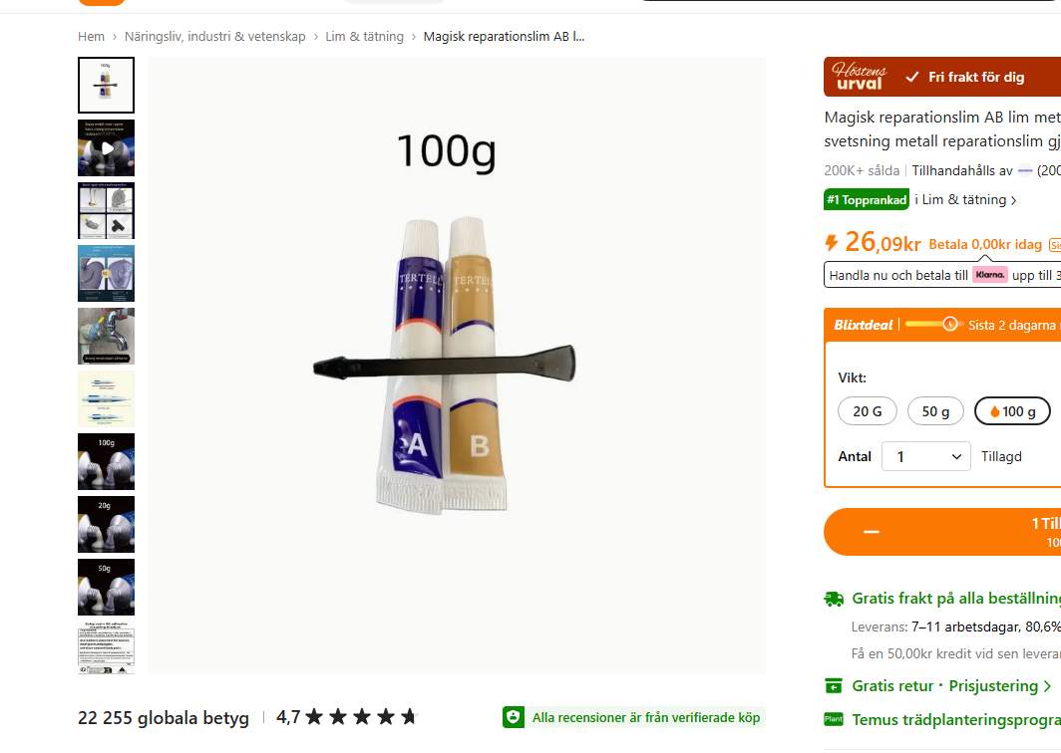
Task: Click the green delivery truck icon
Action: click(834, 599)
